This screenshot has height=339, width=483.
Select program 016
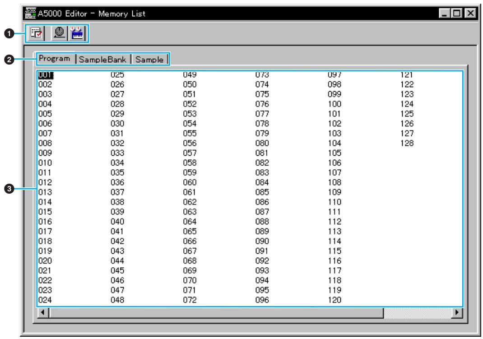[x=45, y=221]
